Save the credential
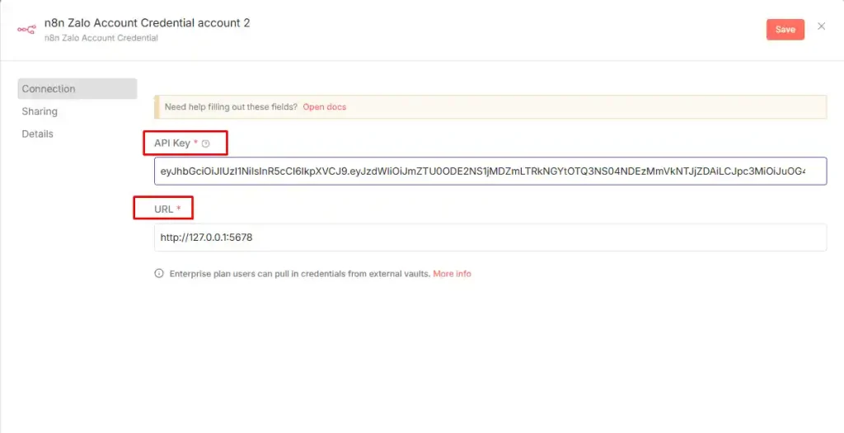 pos(785,30)
